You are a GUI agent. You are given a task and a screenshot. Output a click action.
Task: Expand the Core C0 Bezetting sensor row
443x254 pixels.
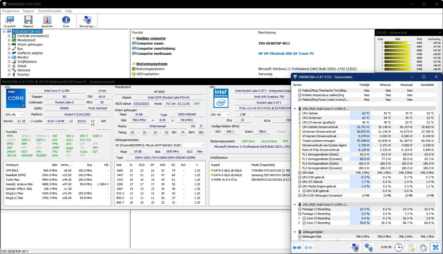299,218
